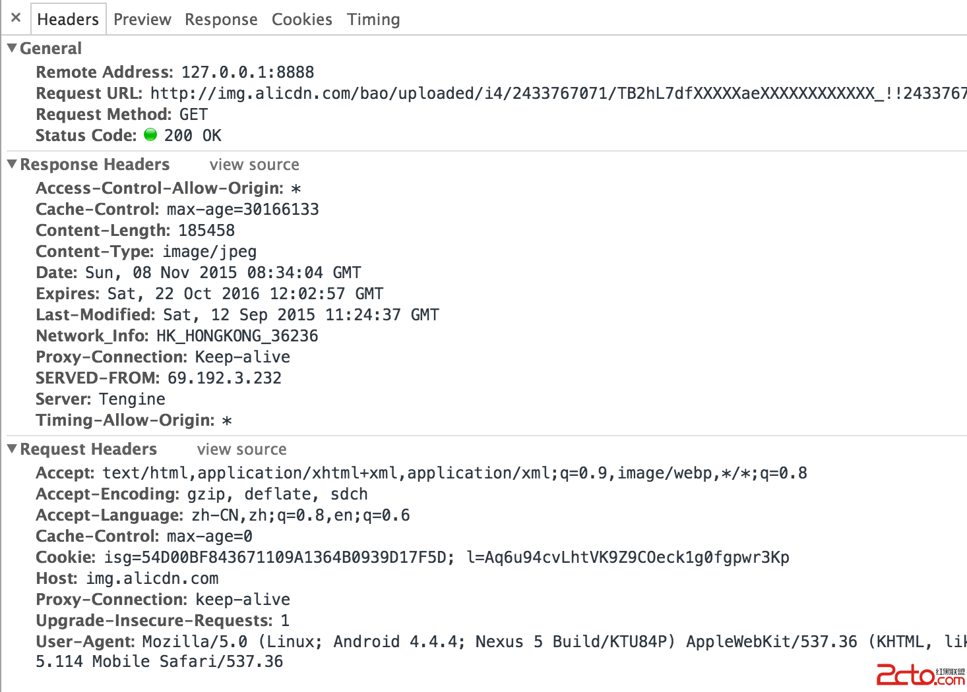Click the green status code indicator
The image size is (967, 692).
[150, 134]
